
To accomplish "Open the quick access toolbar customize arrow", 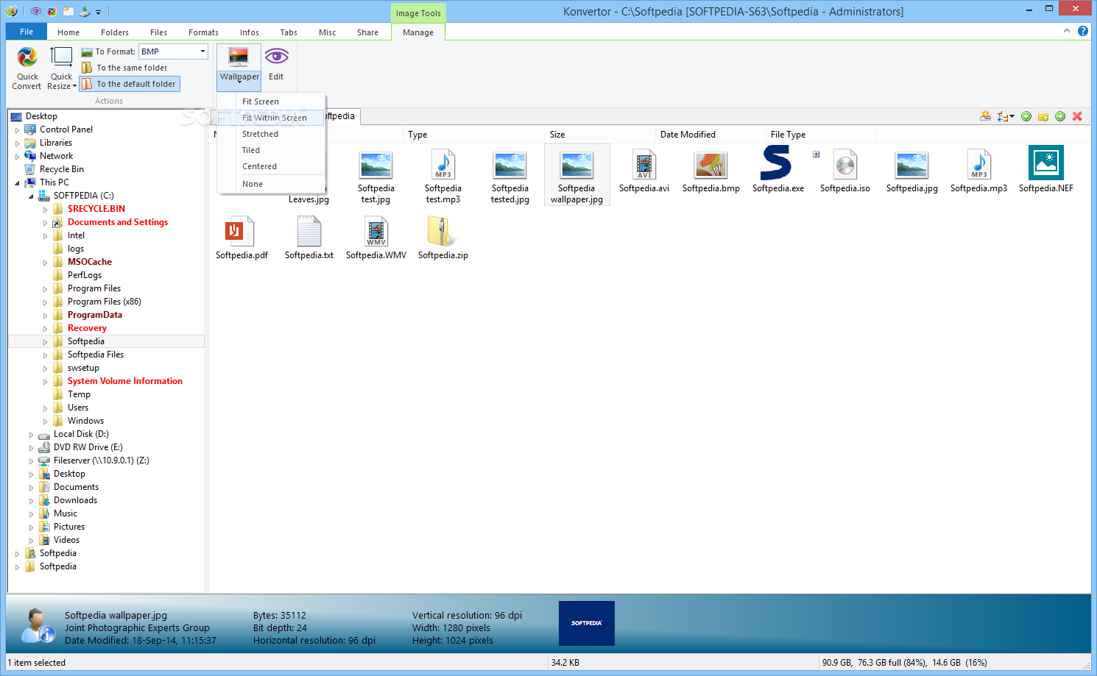I will click(x=98, y=12).
